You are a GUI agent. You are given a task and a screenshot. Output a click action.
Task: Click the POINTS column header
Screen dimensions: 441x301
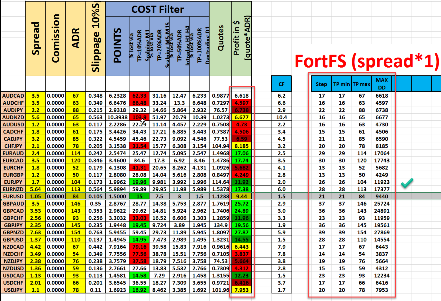click(x=117, y=46)
